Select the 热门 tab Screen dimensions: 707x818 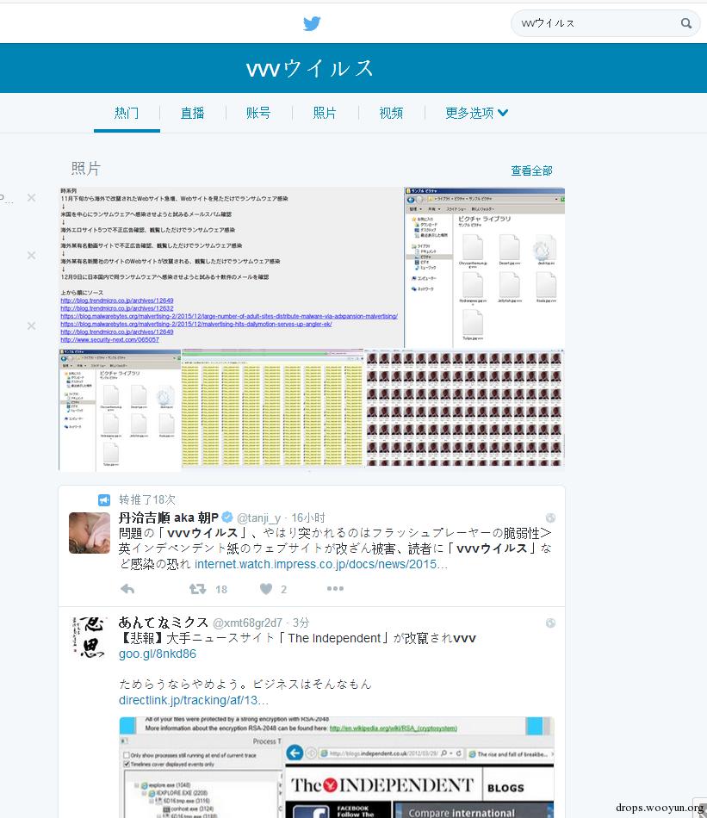click(127, 113)
